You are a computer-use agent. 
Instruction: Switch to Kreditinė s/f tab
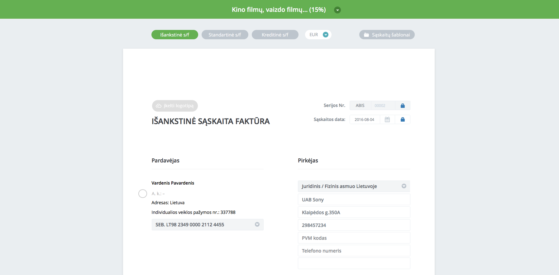pos(275,35)
